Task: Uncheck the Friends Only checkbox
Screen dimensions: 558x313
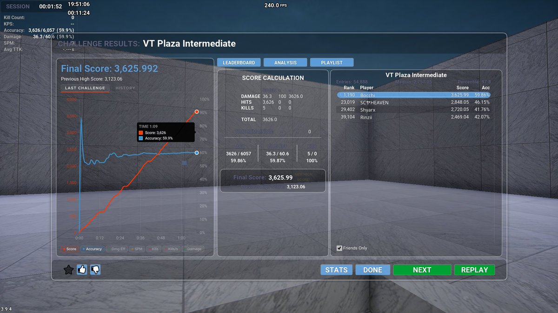Action: 339,248
